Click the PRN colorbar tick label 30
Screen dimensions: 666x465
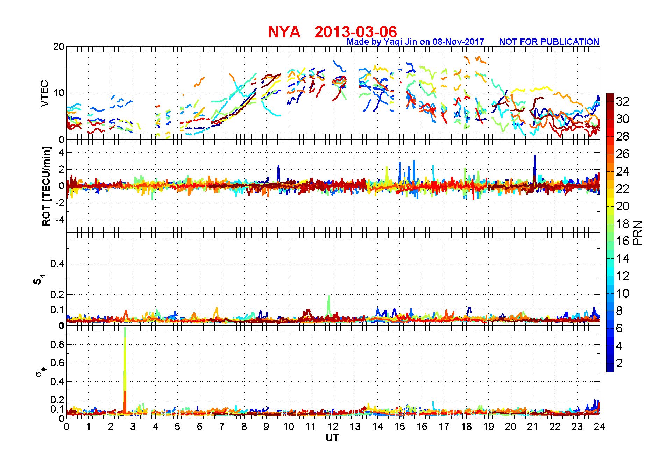[623, 119]
